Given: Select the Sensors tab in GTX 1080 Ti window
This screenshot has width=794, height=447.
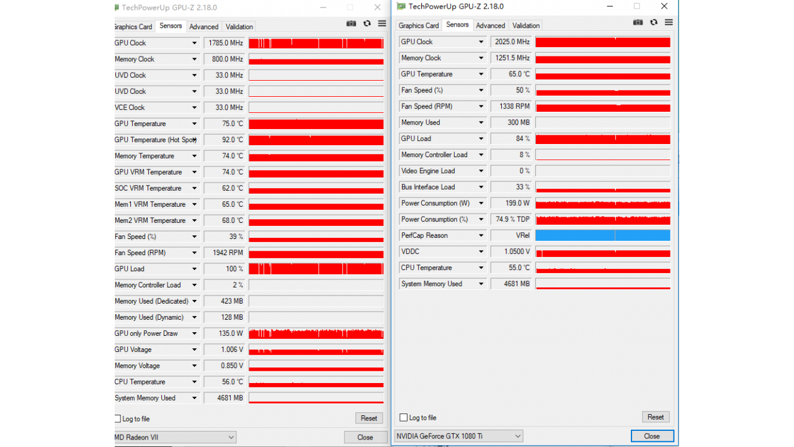Looking at the screenshot, I should 457,25.
